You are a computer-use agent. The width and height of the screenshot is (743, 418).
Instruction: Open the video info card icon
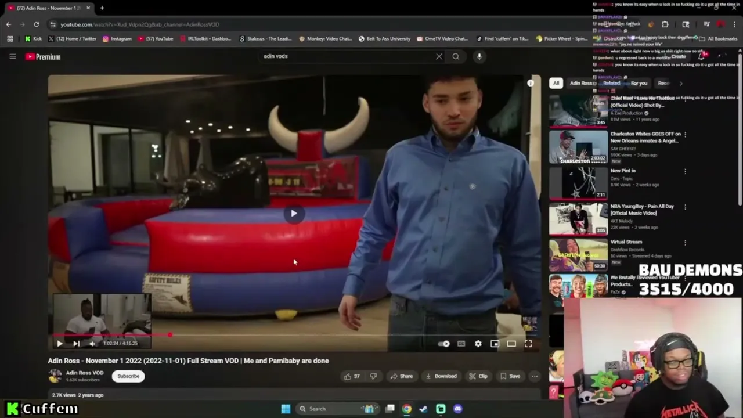point(530,84)
